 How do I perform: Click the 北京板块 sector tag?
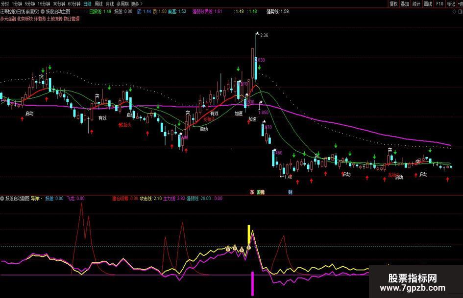pos(25,19)
